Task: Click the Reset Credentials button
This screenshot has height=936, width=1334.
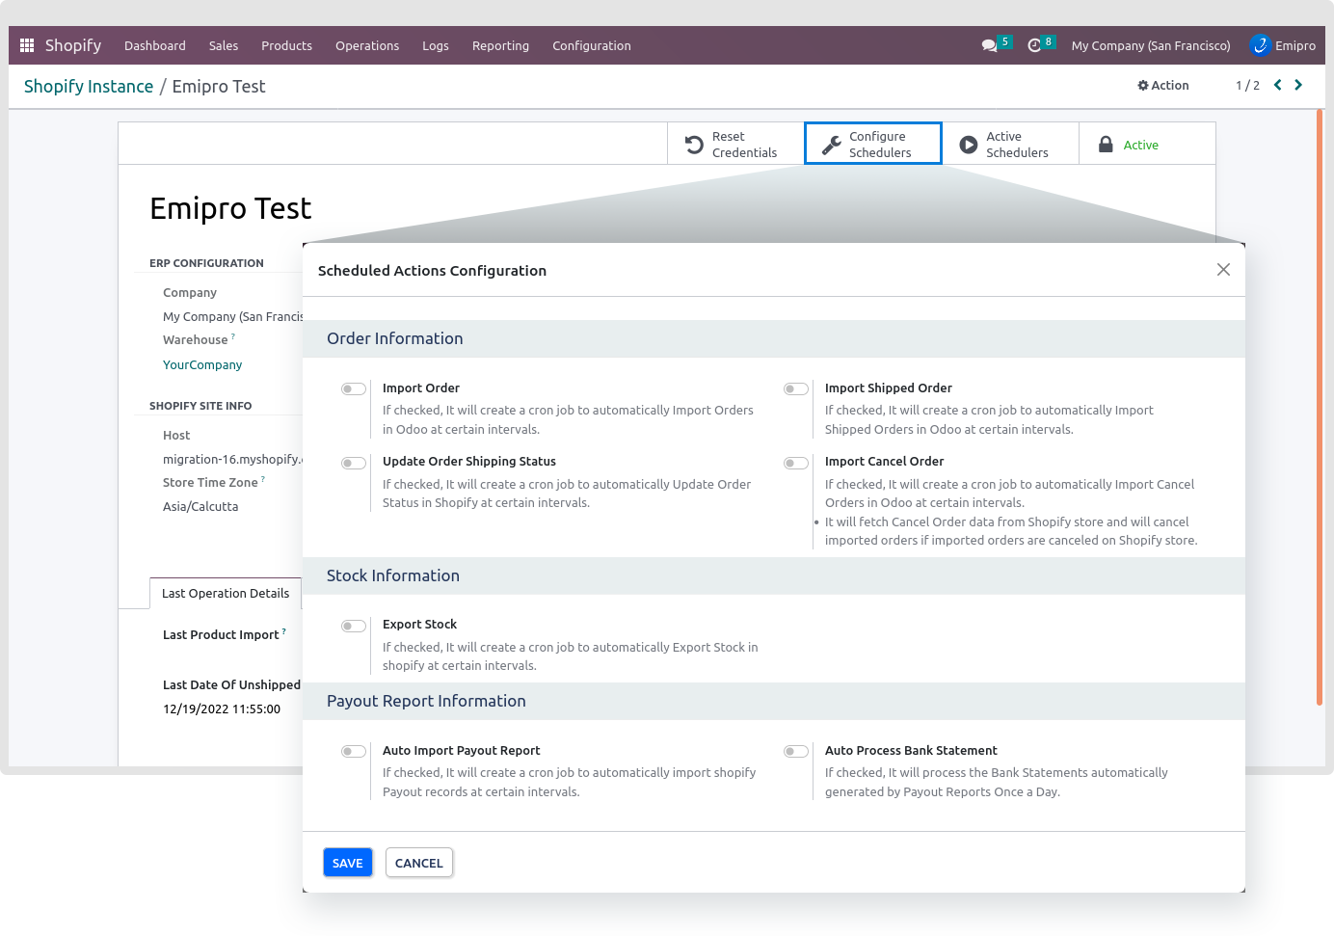Action: point(735,145)
